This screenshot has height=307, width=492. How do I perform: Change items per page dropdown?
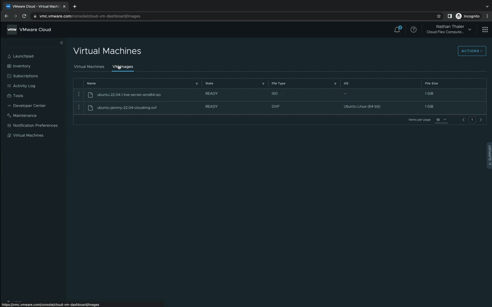coord(441,120)
